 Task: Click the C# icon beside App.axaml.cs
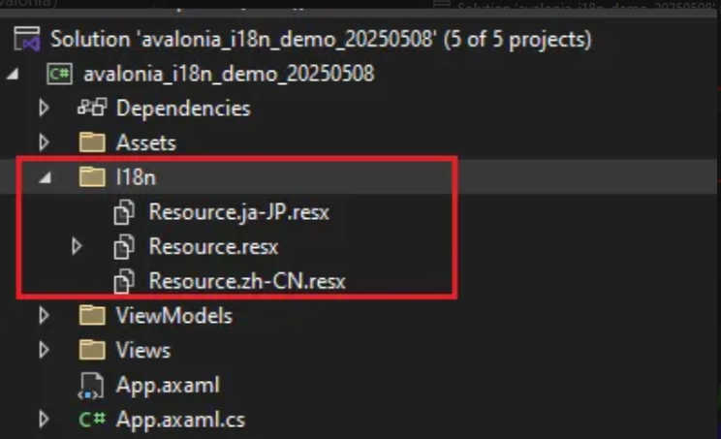tap(92, 420)
